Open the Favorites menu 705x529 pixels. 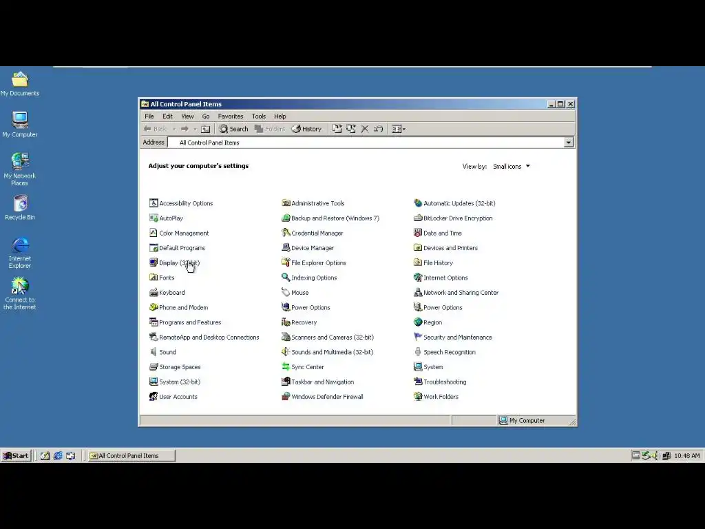(x=231, y=116)
